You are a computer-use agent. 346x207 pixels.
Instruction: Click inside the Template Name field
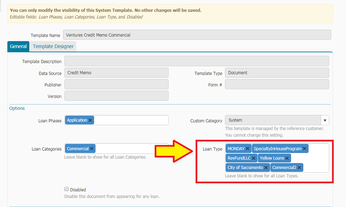coord(196,34)
